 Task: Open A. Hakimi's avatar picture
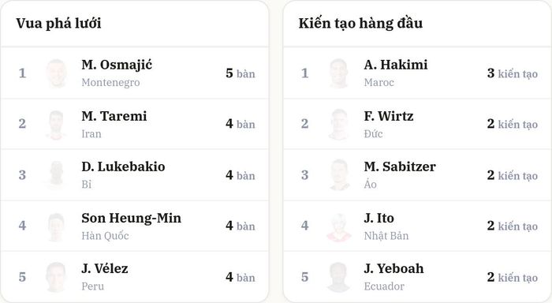pos(339,73)
